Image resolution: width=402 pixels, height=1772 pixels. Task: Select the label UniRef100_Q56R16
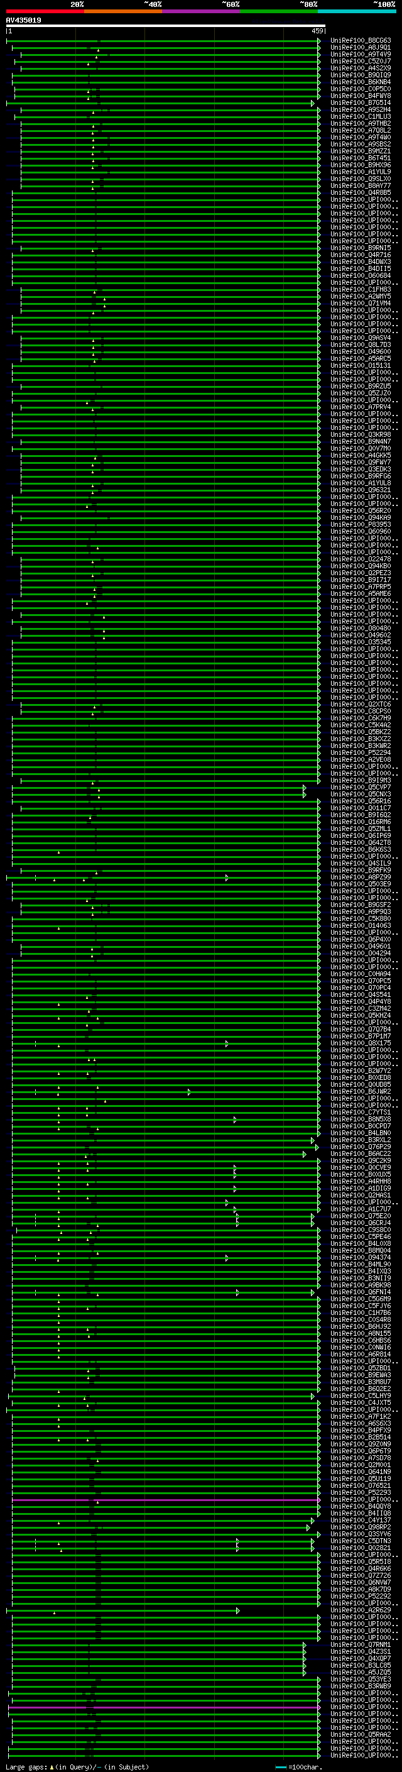(x=361, y=801)
